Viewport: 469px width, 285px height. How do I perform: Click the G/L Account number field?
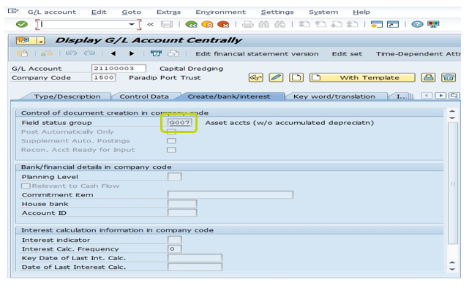coord(119,69)
